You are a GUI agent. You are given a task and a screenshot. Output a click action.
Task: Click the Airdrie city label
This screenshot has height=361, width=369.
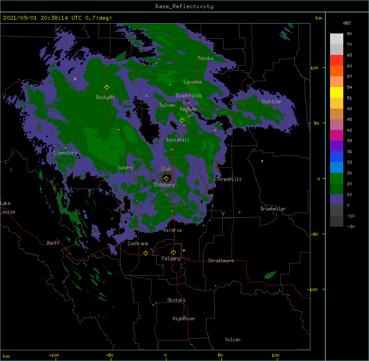173,230
